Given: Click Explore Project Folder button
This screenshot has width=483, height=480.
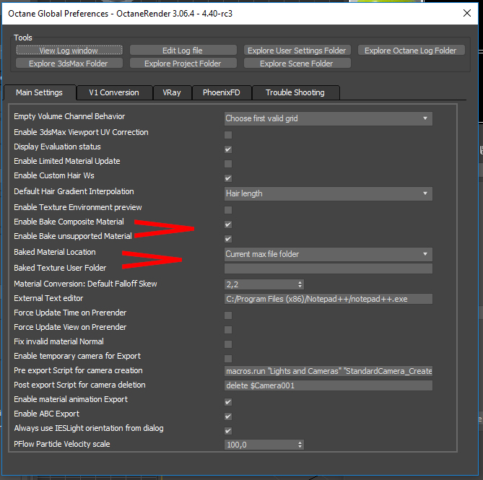Looking at the screenshot, I should (183, 63).
